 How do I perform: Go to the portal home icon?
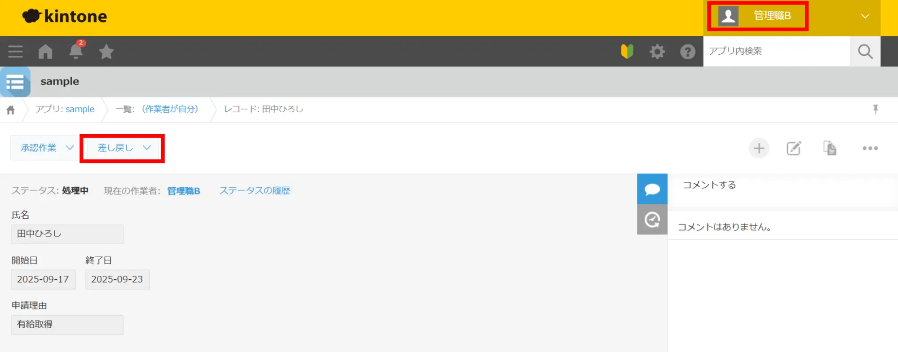pyautogui.click(x=45, y=52)
